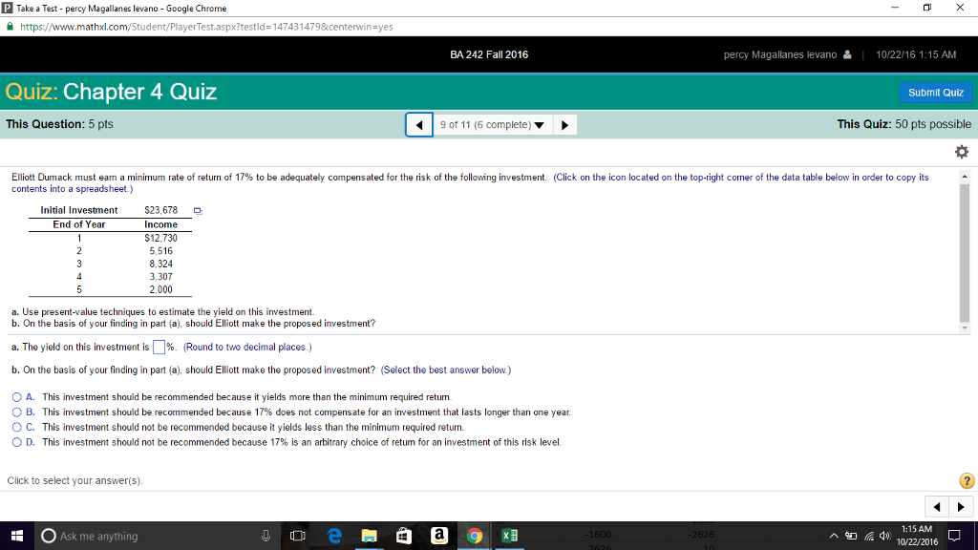Open the volume control in the system tray

click(x=884, y=536)
